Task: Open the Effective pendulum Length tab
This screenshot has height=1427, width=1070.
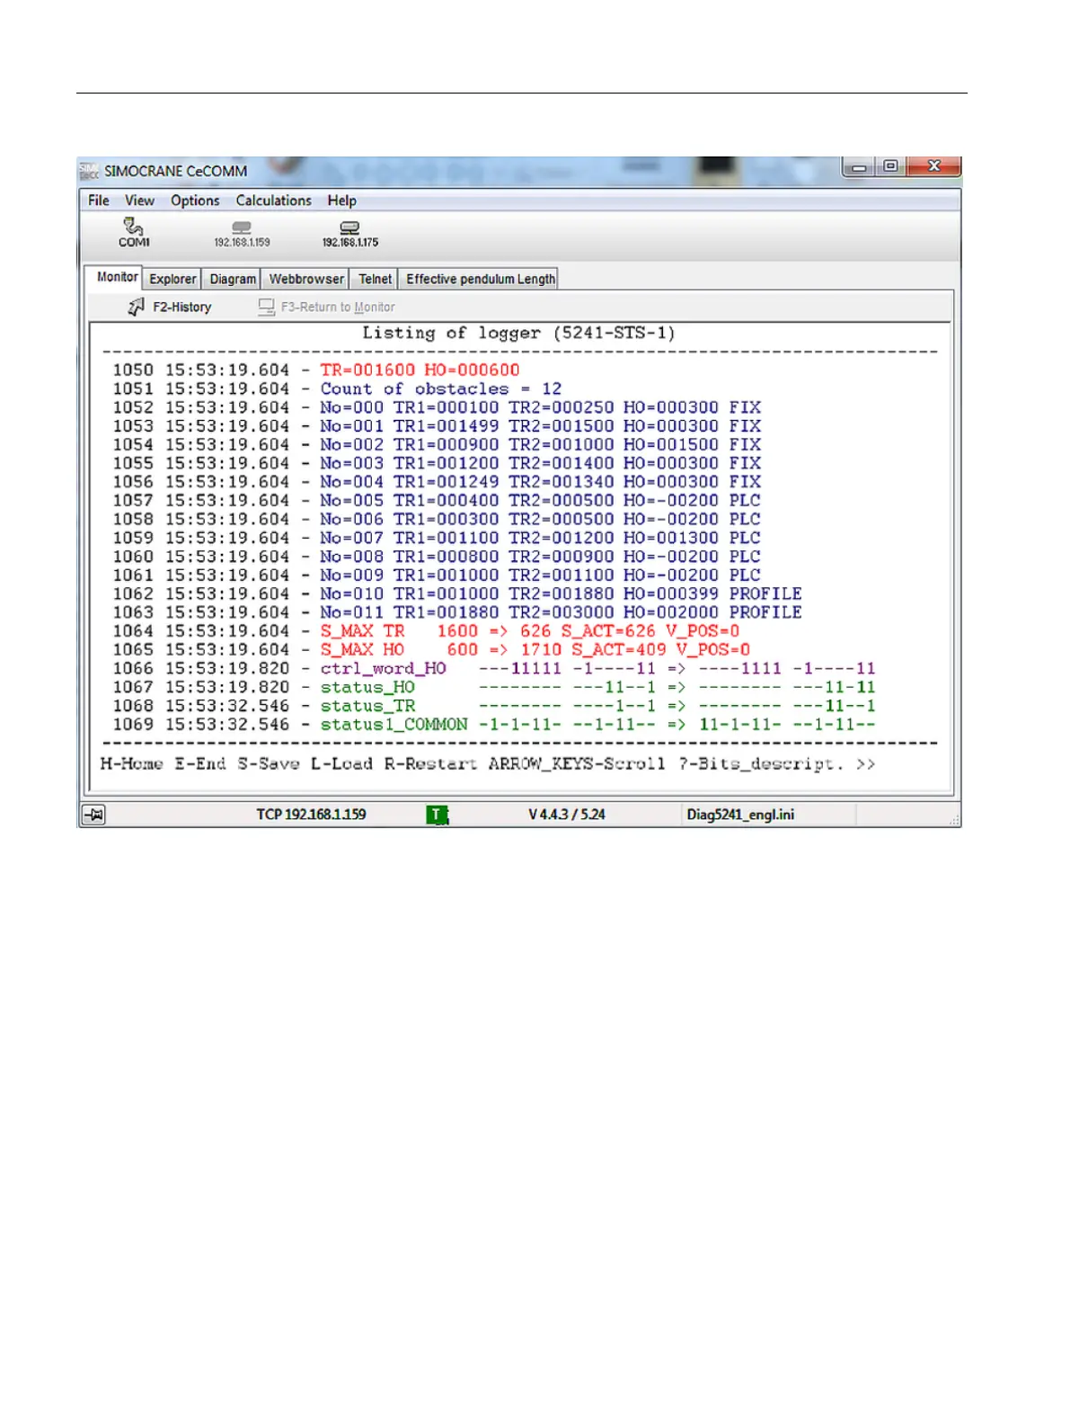Action: click(481, 279)
